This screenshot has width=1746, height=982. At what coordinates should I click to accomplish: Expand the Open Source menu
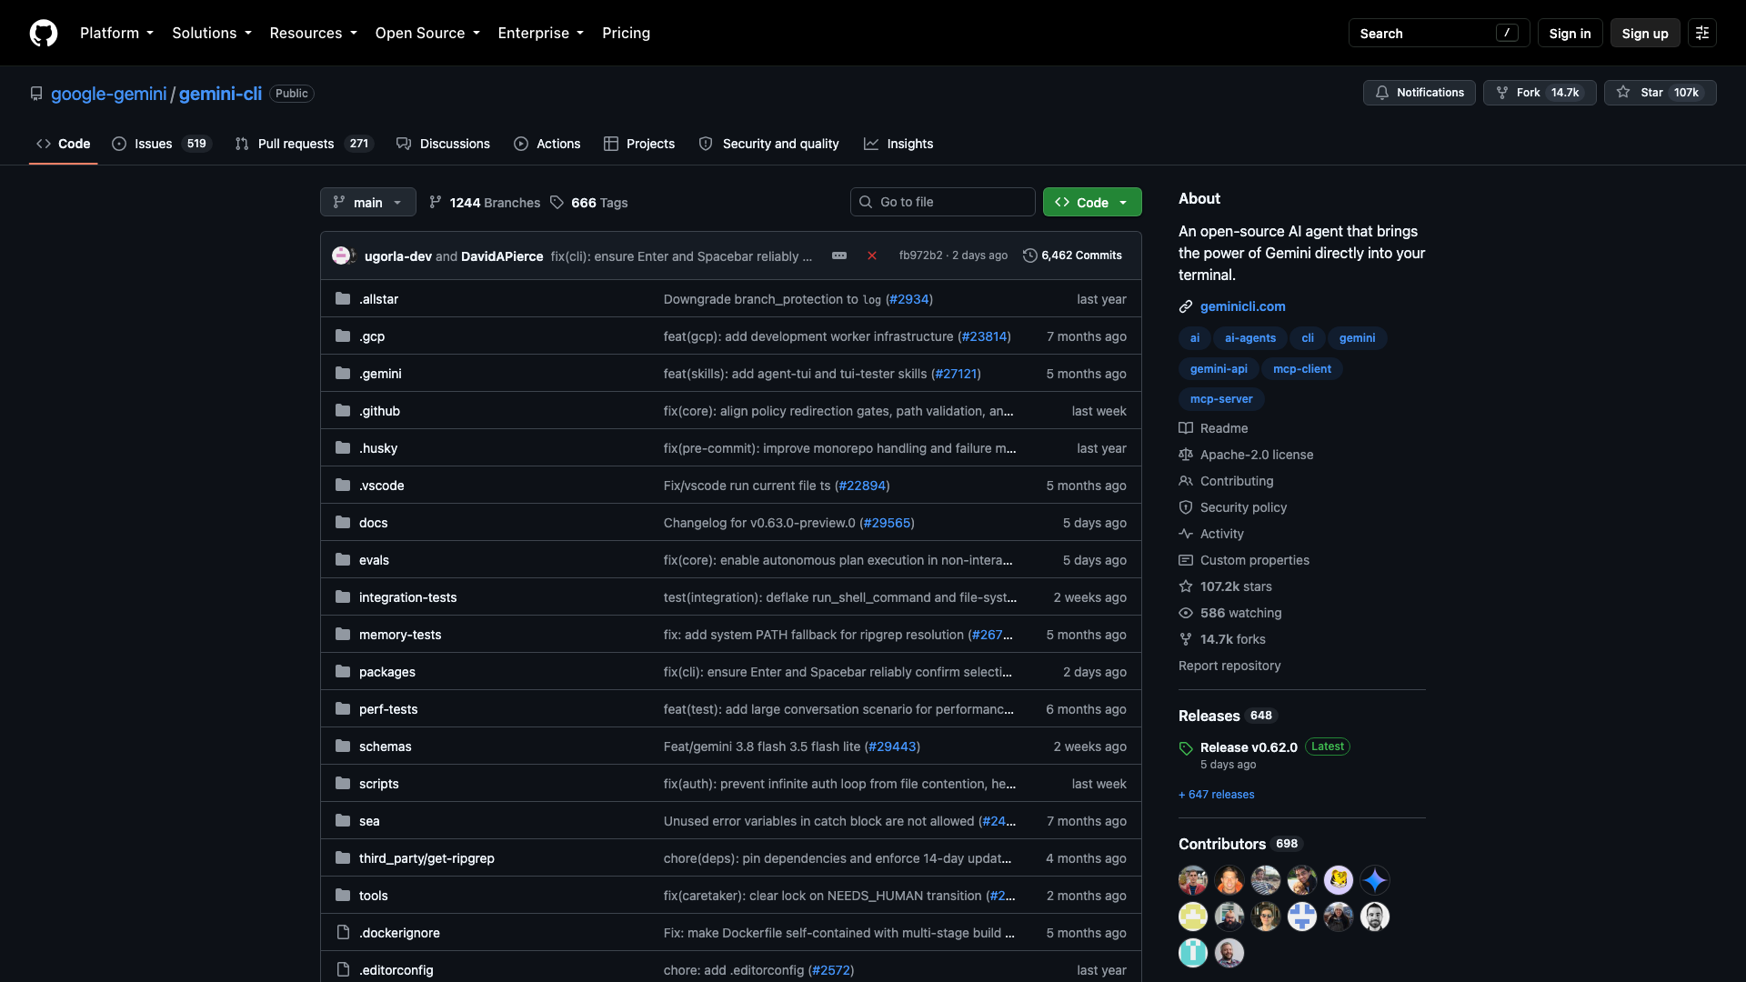(x=427, y=33)
